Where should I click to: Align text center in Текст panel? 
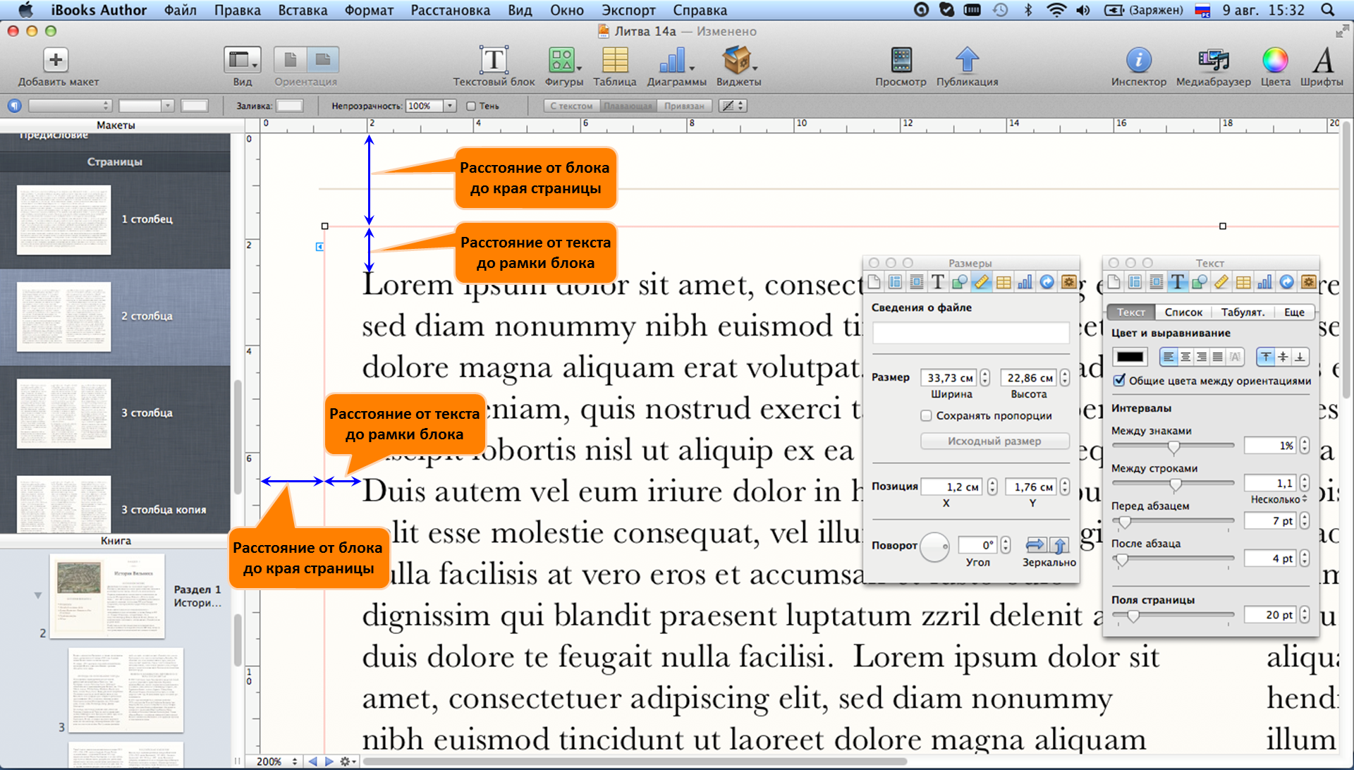coord(1185,357)
